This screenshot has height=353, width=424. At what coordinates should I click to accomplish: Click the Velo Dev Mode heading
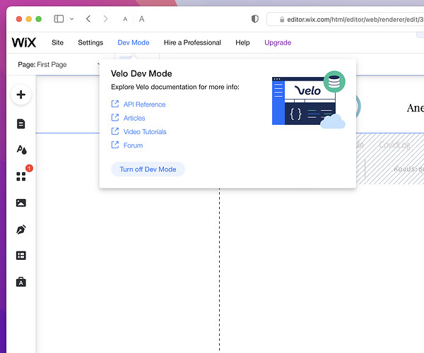tap(141, 73)
